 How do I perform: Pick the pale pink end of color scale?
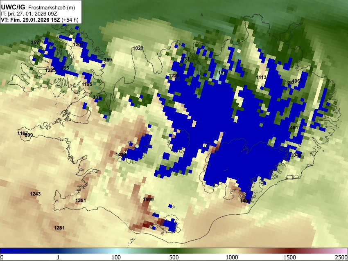tap(343, 251)
